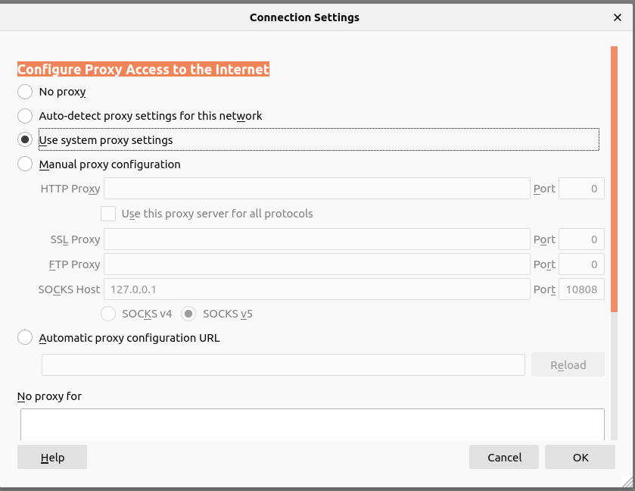Check Use this proxy server for all protocols
The height and width of the screenshot is (491, 635).
click(x=108, y=214)
